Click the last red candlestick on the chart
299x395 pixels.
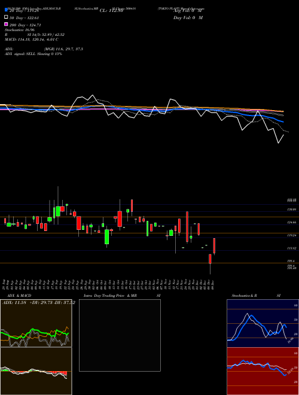(214, 246)
